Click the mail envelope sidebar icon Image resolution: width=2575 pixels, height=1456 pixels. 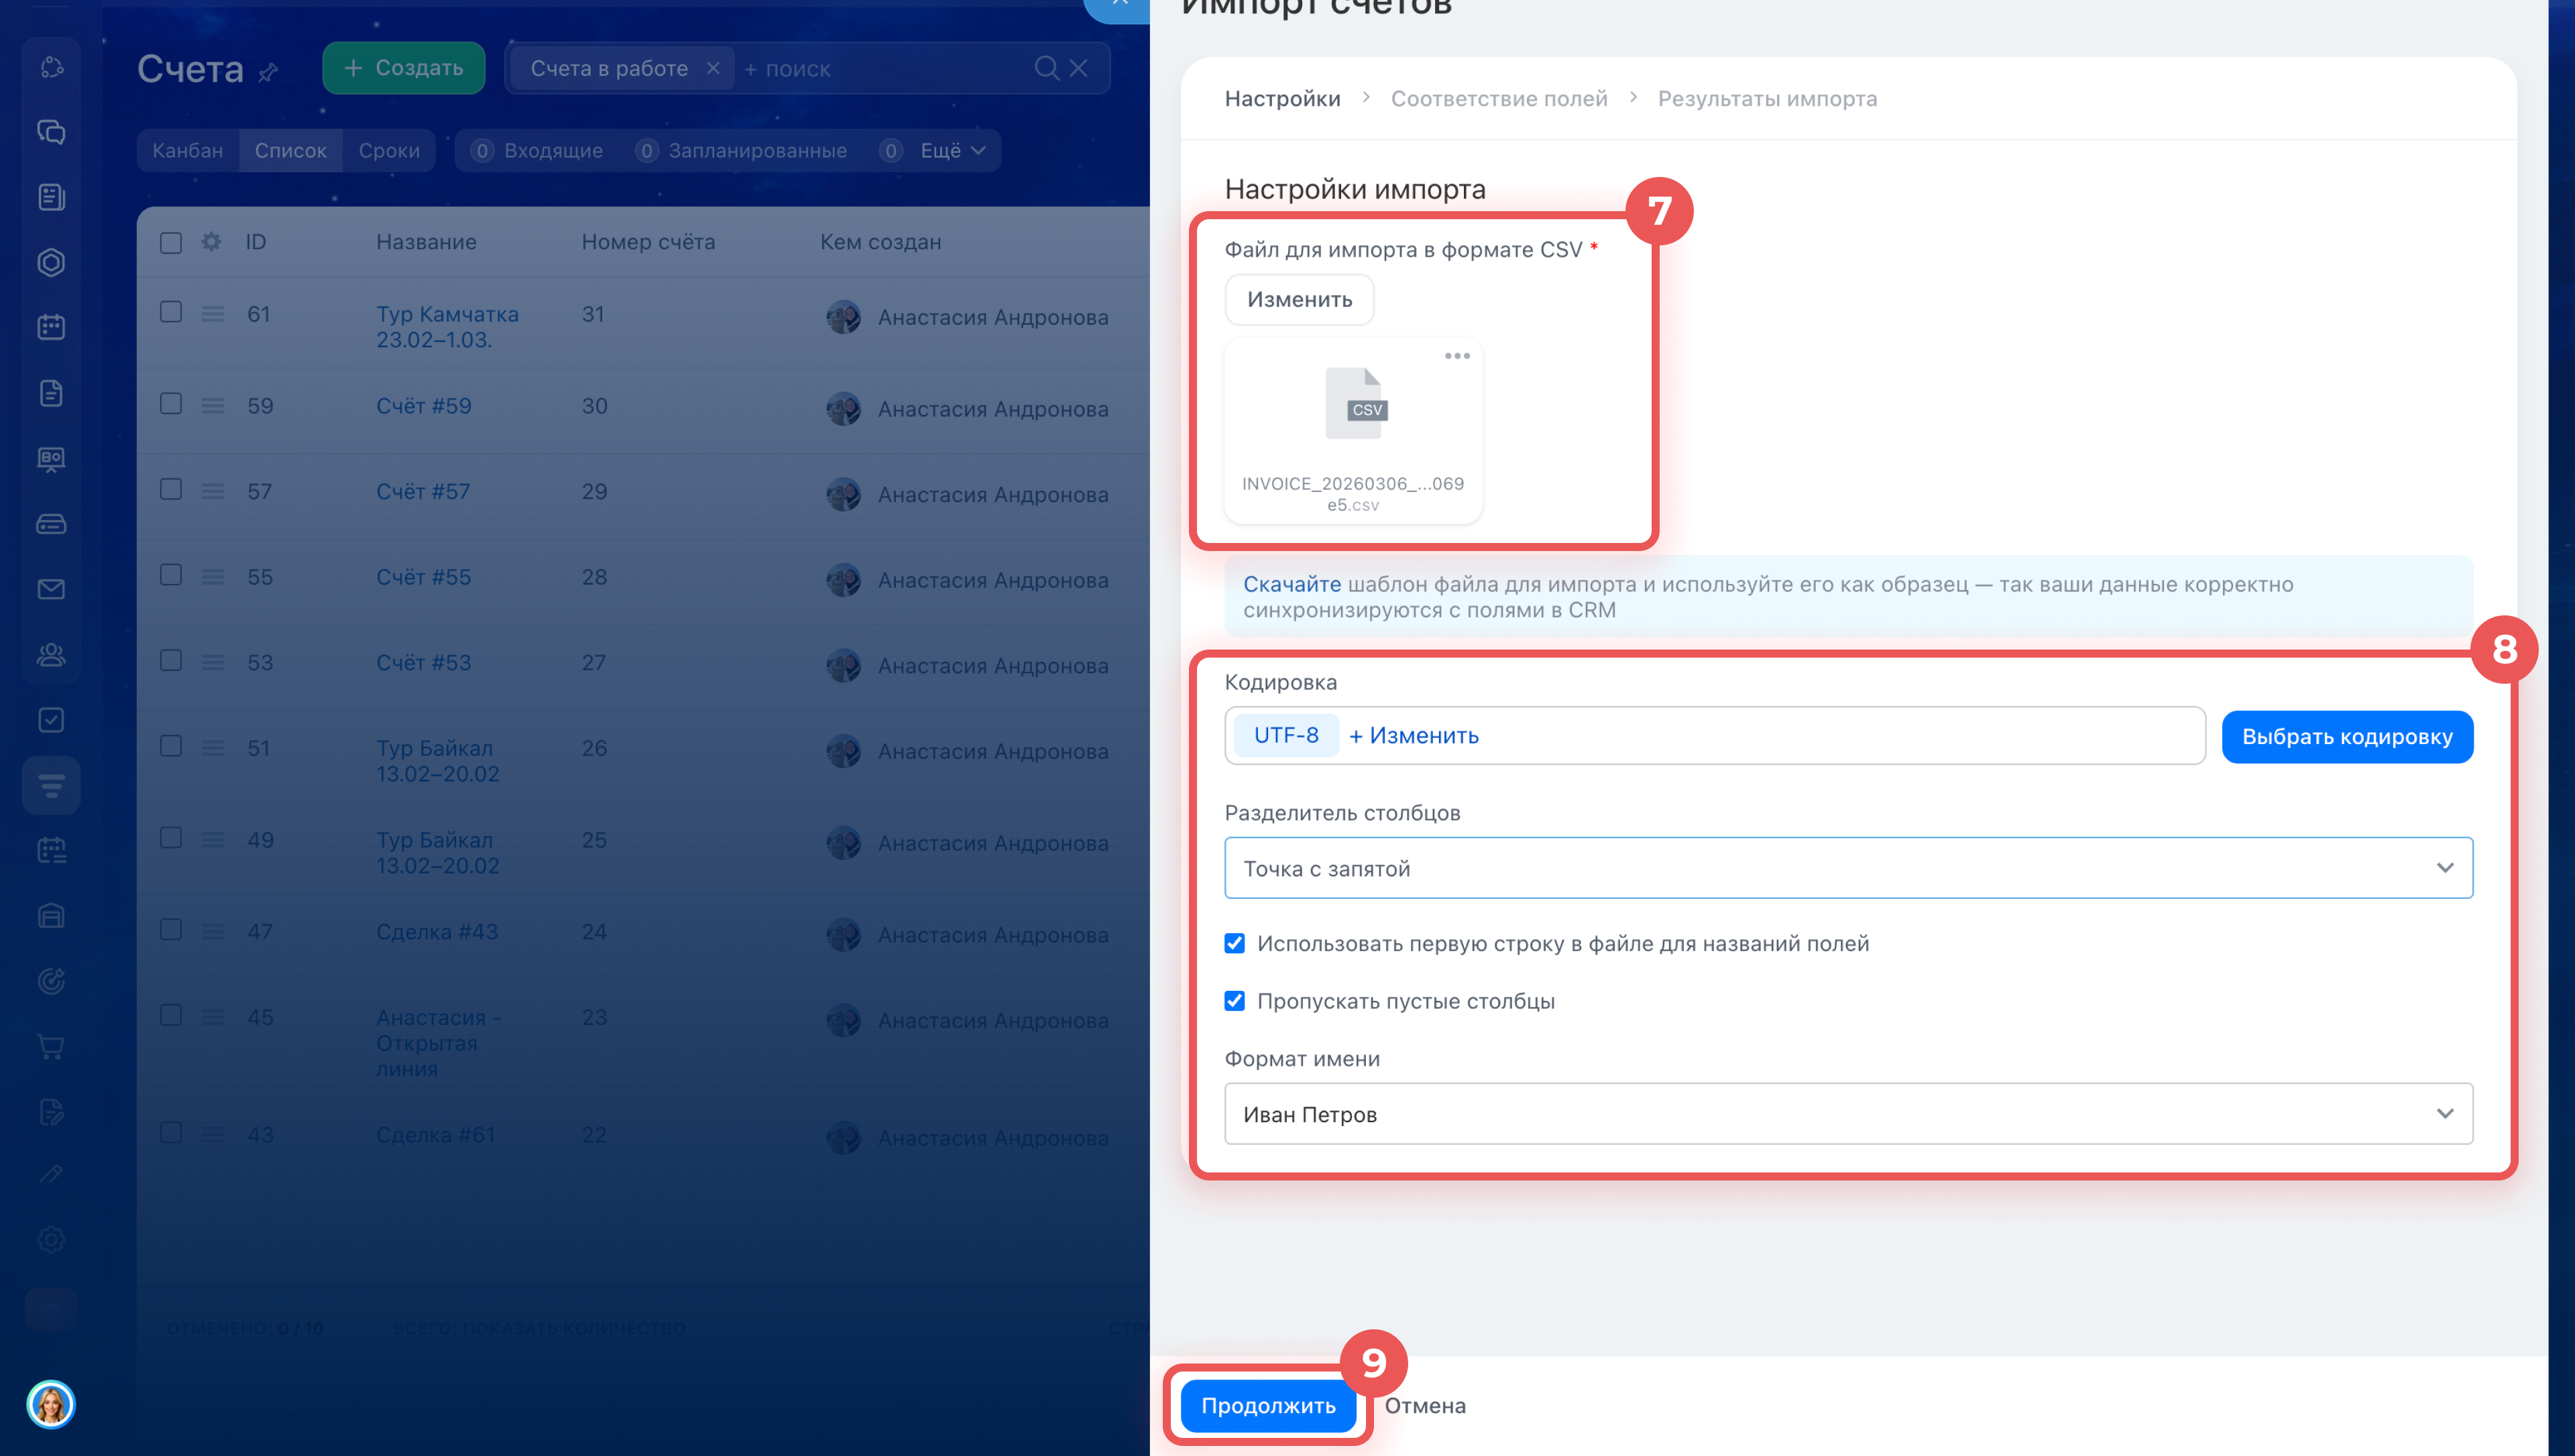pos(51,589)
